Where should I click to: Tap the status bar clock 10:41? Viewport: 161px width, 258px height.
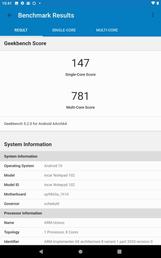pyautogui.click(x=7, y=3)
